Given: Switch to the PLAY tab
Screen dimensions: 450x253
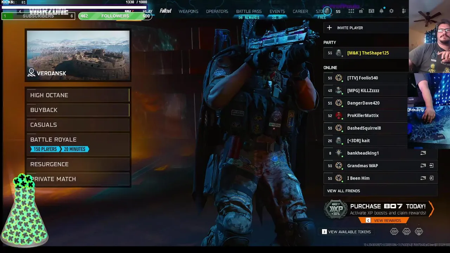Looking at the screenshot, I should click(148, 11).
